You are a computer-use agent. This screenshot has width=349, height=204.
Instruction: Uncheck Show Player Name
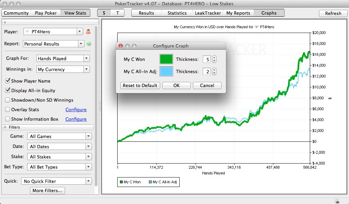(x=7, y=81)
